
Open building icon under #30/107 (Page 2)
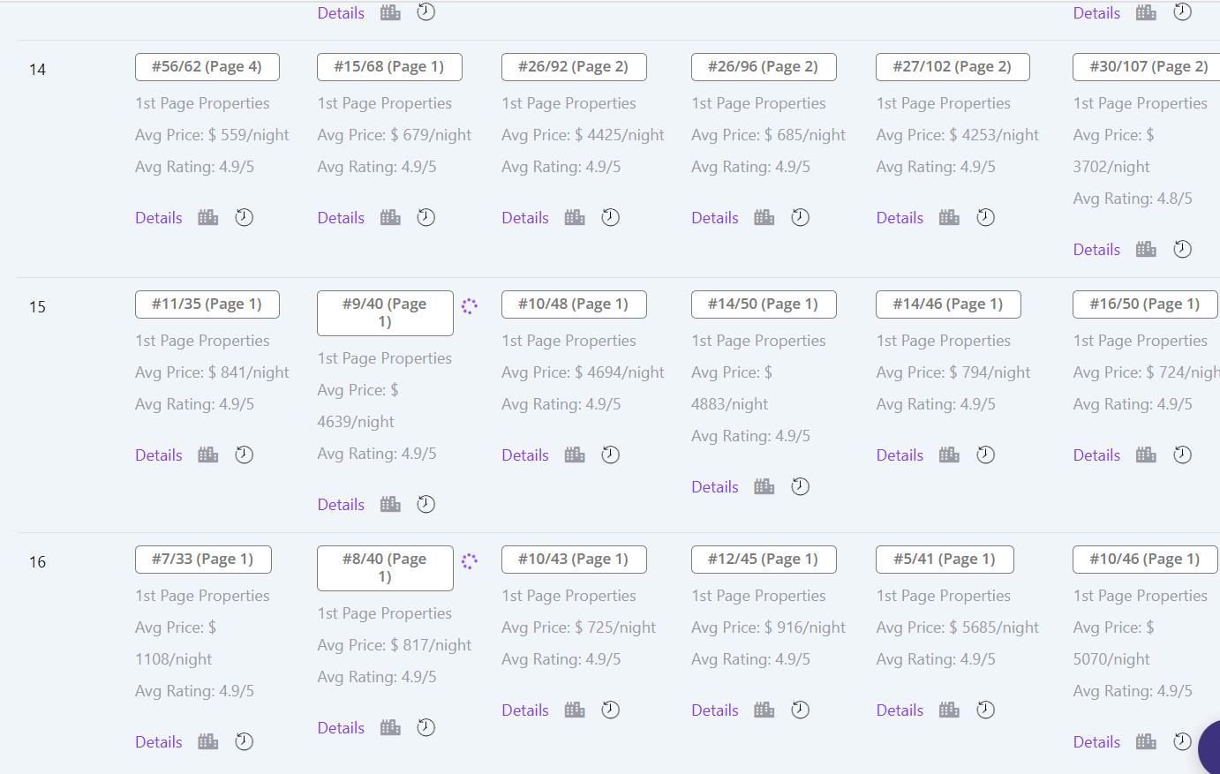tap(1146, 249)
